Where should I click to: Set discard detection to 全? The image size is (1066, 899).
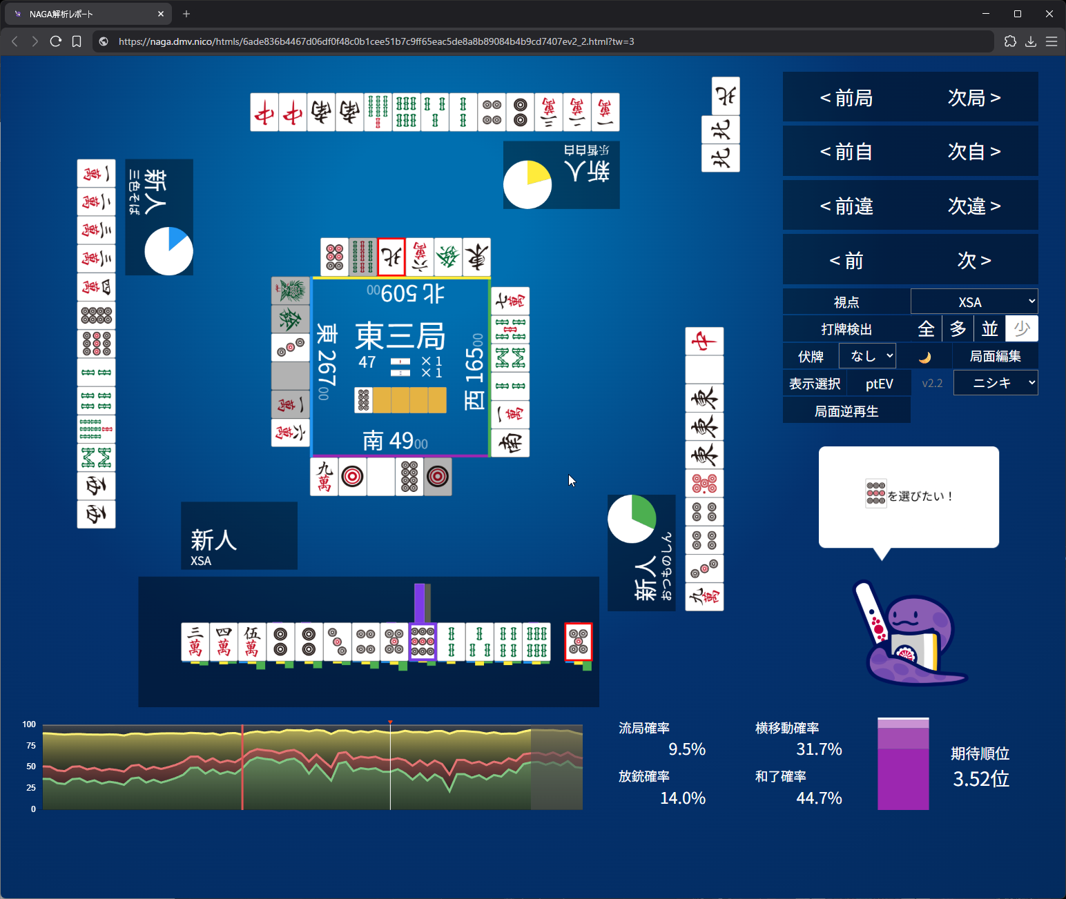click(x=926, y=329)
